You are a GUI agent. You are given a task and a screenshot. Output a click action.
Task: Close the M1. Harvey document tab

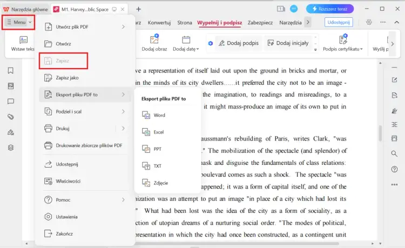[x=123, y=9]
